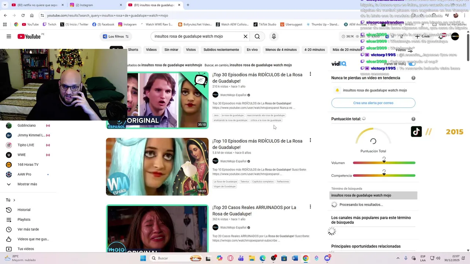470x264 pixels.
Task: Click the Volumen score slider marker
Action: [384, 162]
